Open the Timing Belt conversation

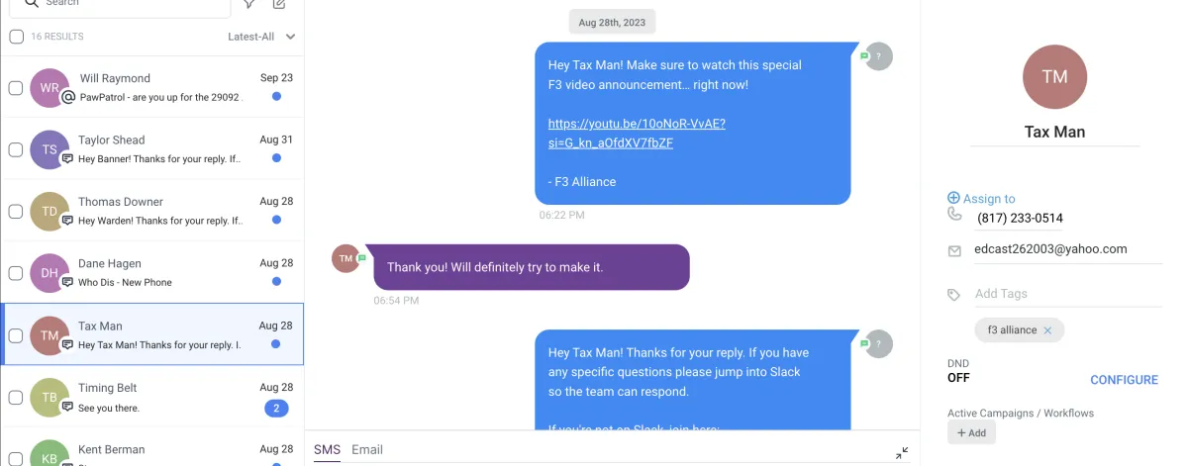(x=152, y=397)
